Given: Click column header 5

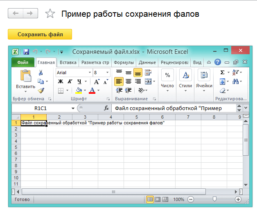Looking at the screenshot, I should point(137,117).
